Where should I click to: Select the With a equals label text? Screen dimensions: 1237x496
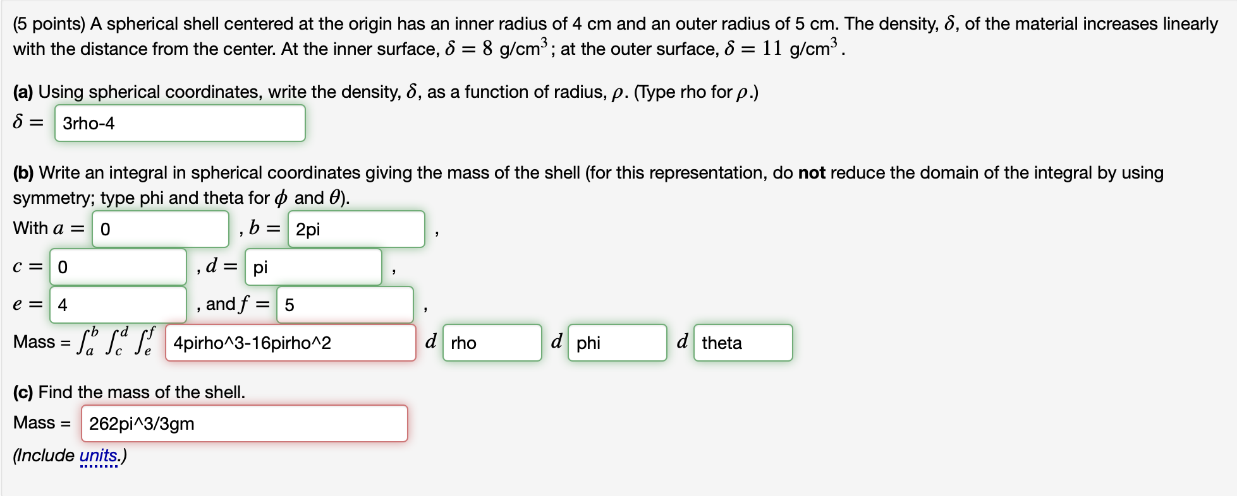(47, 228)
